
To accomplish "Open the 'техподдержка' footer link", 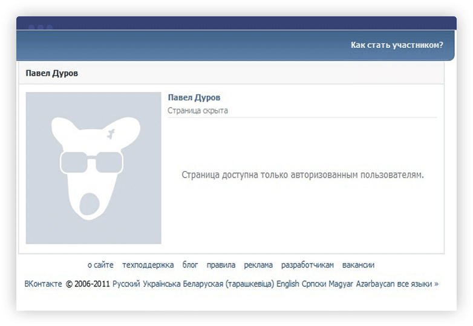I will pyautogui.click(x=148, y=265).
